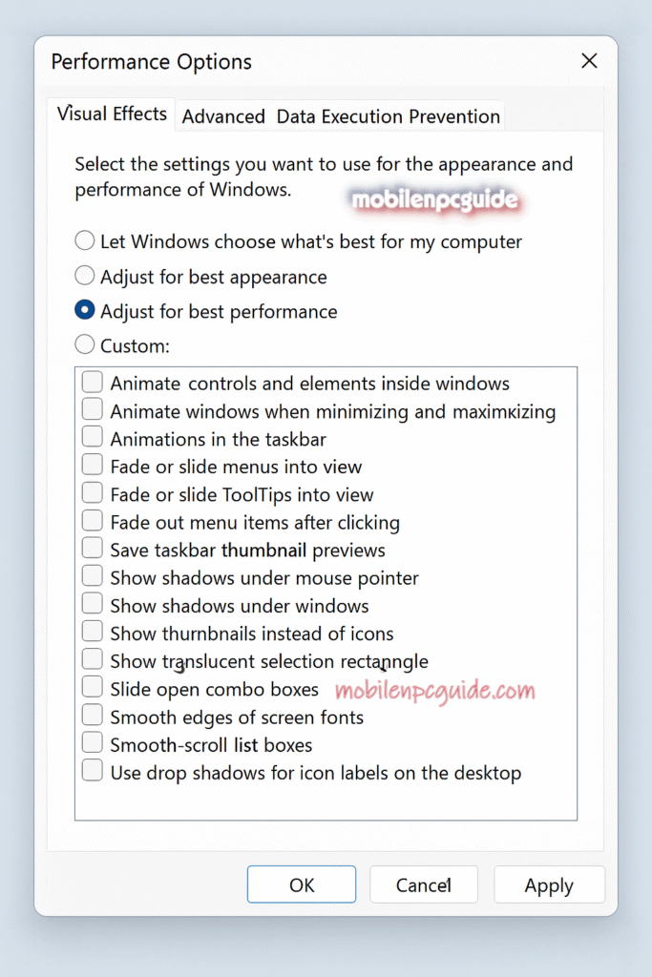Select the Visual Effects tab

(x=111, y=113)
